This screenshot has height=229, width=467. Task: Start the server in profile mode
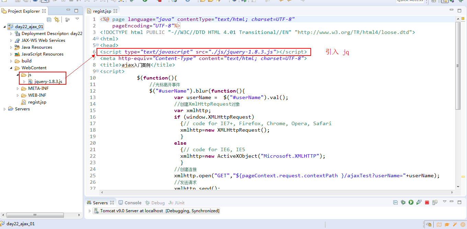419,203
